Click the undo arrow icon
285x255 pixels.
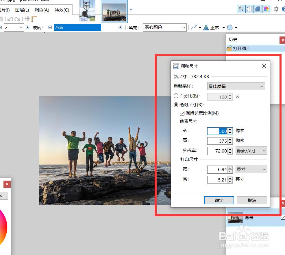point(10,19)
